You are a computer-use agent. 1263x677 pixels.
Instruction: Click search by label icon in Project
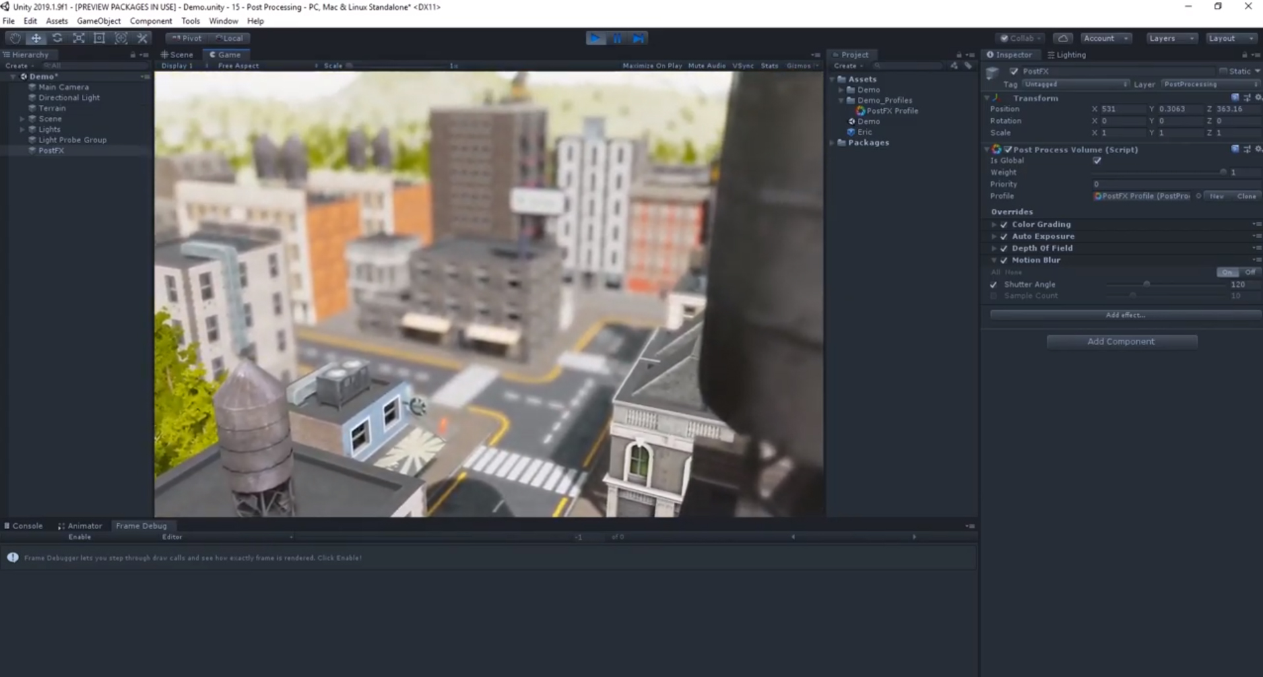click(968, 66)
